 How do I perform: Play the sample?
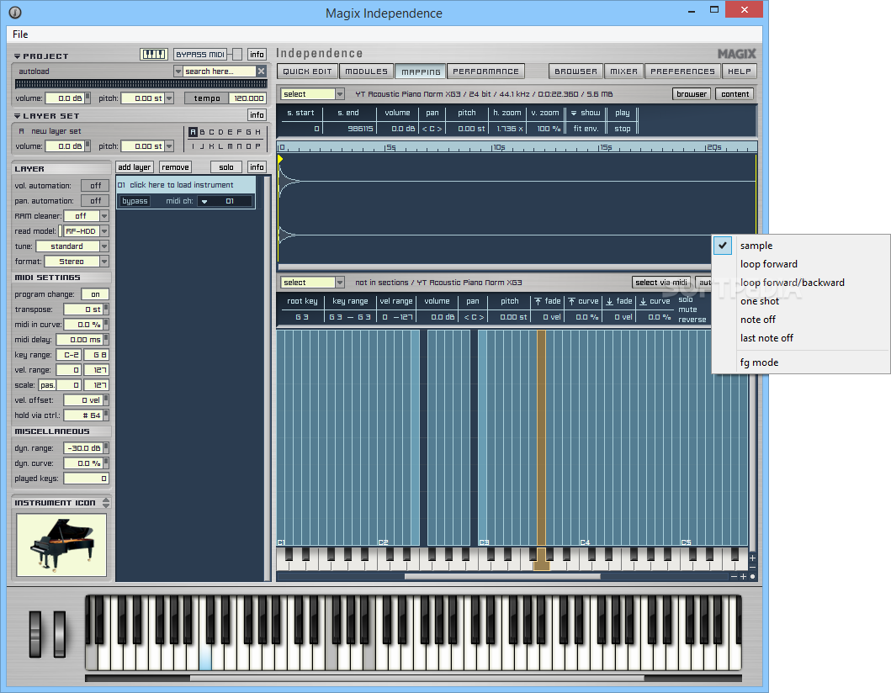[x=623, y=113]
